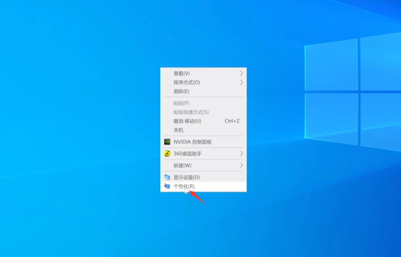Open the 查看(V) menu entry
This screenshot has height=257, width=401.
click(204, 73)
